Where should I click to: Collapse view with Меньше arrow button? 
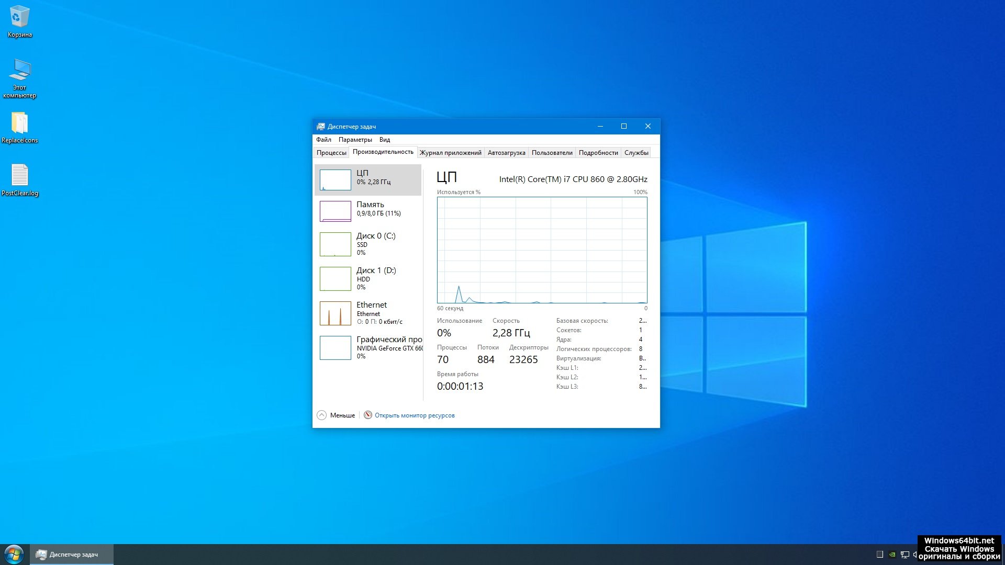321,415
